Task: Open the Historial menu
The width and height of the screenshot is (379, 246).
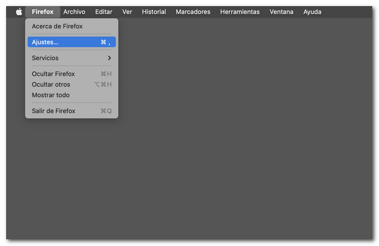Action: click(153, 12)
